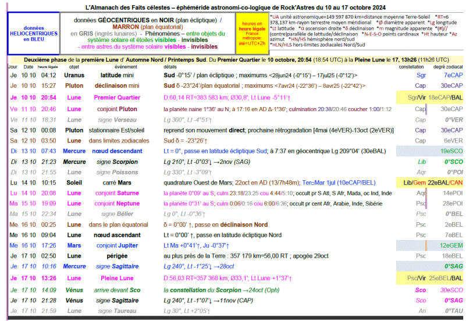This screenshot has height=321, width=469.
Task: Click the '18eCAP/BAL' highlighted cell
Action: (x=445, y=98)
